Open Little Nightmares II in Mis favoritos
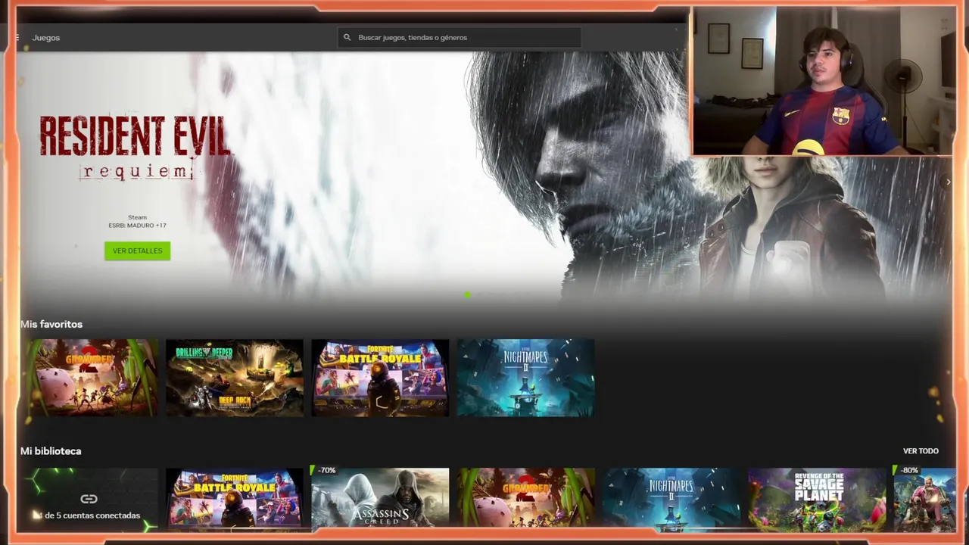Viewport: 969px width, 545px height. [525, 378]
